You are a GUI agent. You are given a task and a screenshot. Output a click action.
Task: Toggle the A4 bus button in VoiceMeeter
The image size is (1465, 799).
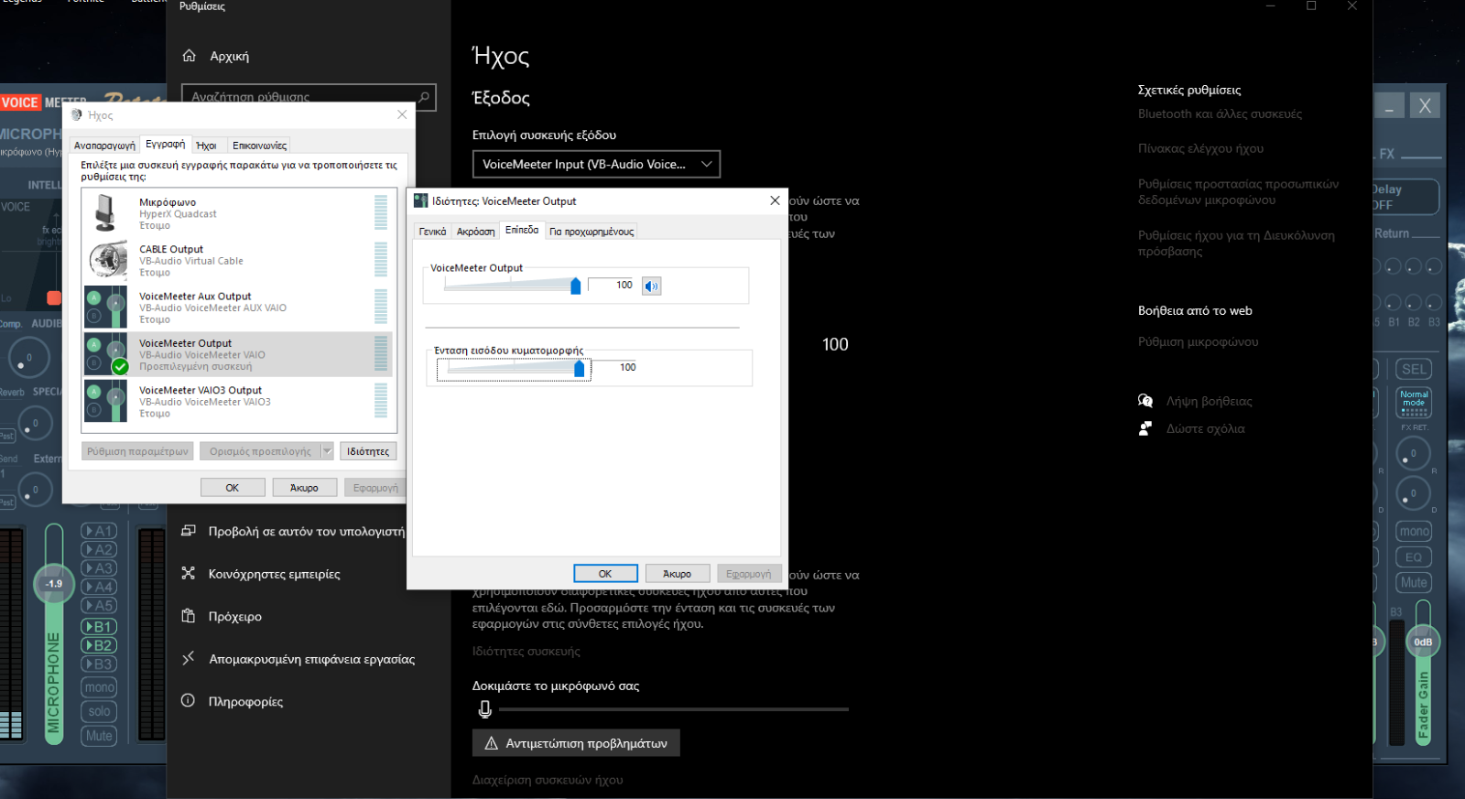(x=99, y=587)
